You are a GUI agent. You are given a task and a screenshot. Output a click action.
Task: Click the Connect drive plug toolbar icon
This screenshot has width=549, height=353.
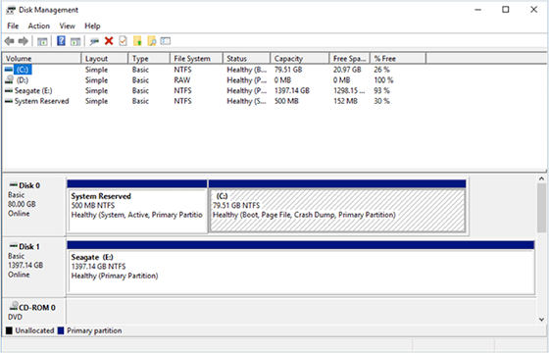click(94, 41)
